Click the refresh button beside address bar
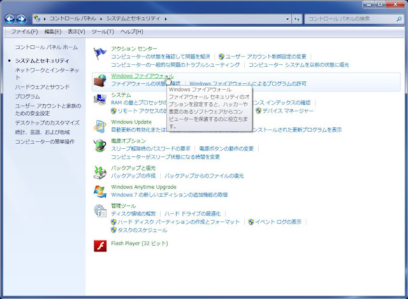Viewport: 408px width, 299px height. click(x=296, y=19)
